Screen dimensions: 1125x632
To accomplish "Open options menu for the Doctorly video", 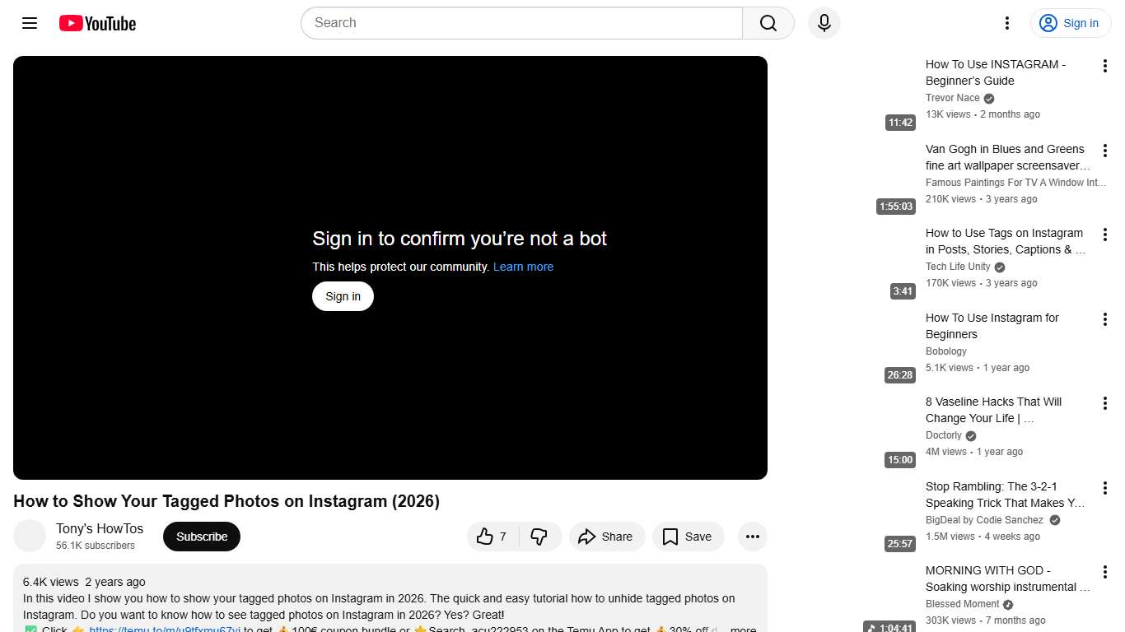I will point(1104,402).
